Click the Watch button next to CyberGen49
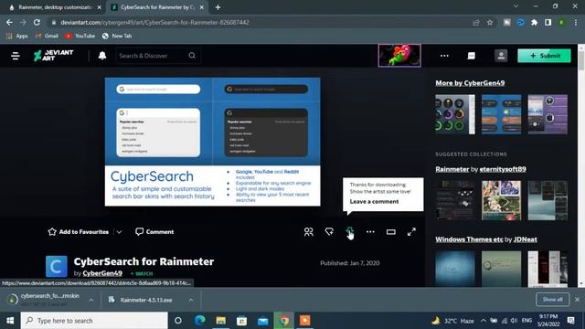This screenshot has width=585, height=329. (142, 274)
